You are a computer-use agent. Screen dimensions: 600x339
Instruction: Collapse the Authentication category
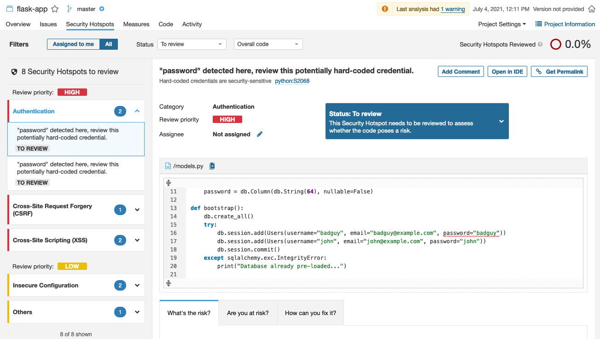tap(137, 111)
